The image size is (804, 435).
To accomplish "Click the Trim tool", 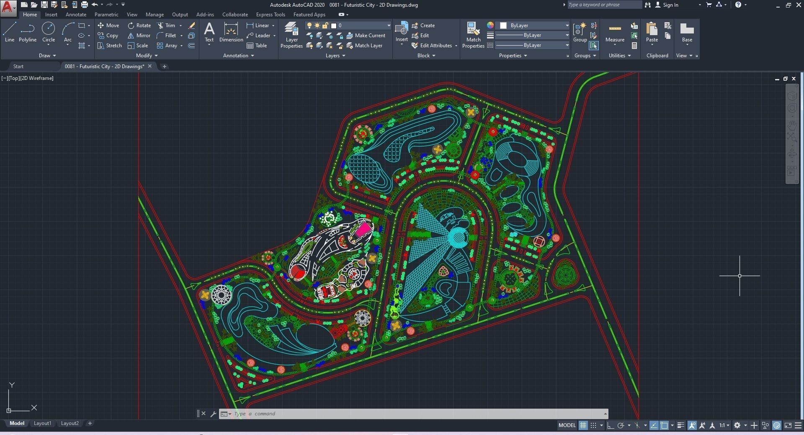I will pyautogui.click(x=166, y=26).
